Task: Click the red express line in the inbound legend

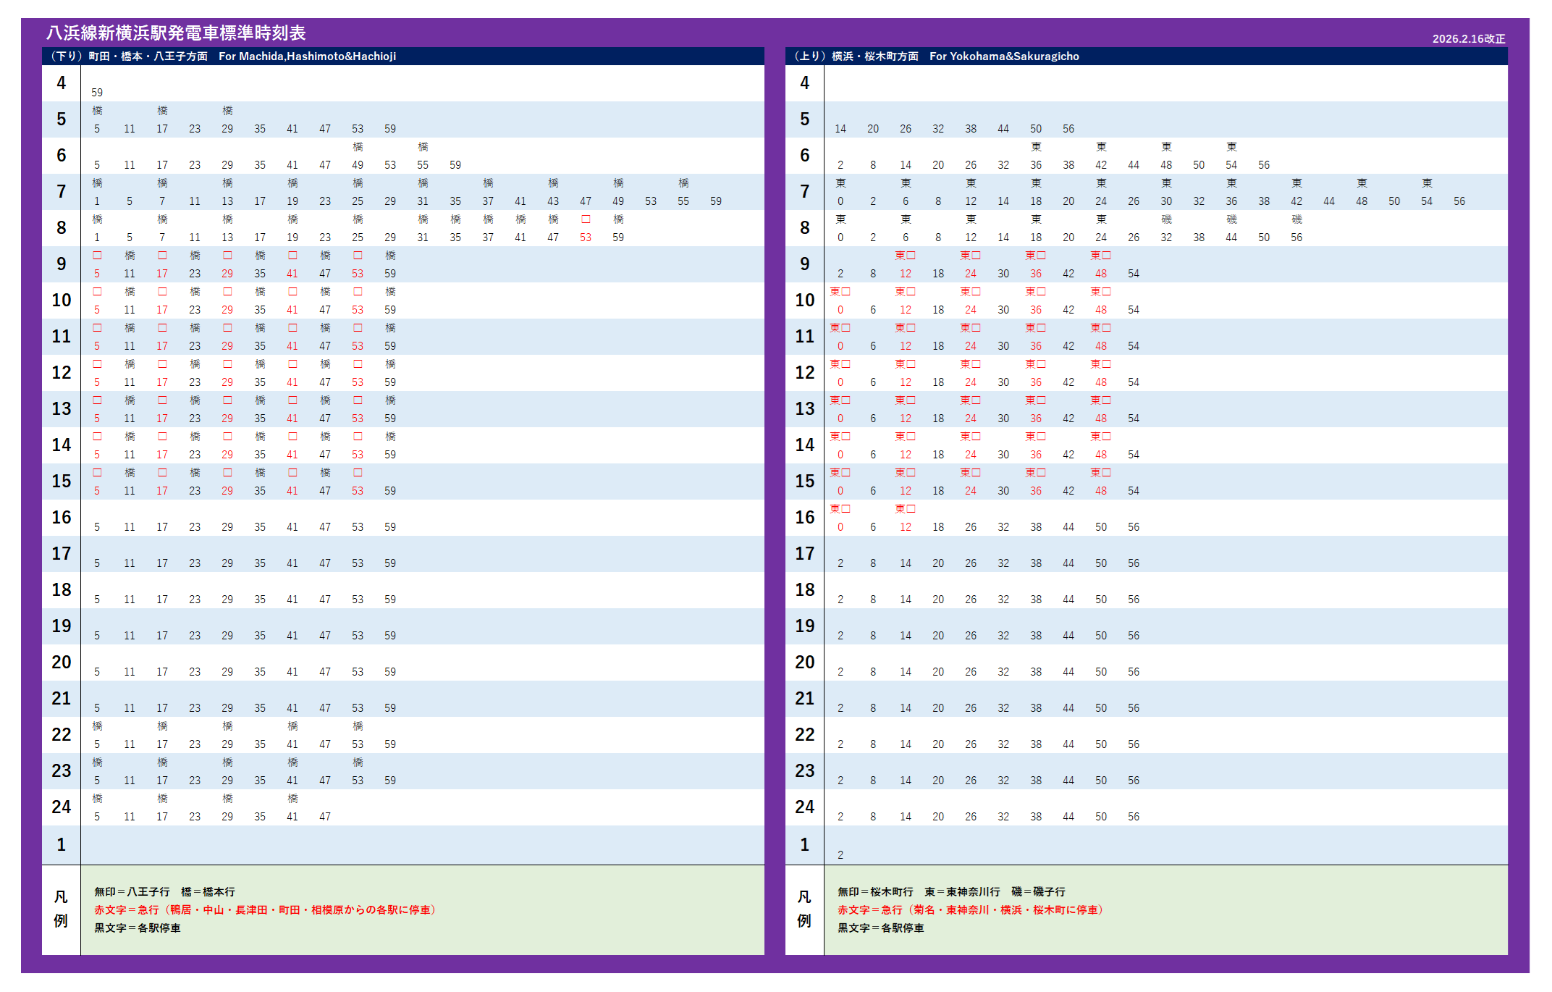Action: click(x=970, y=910)
